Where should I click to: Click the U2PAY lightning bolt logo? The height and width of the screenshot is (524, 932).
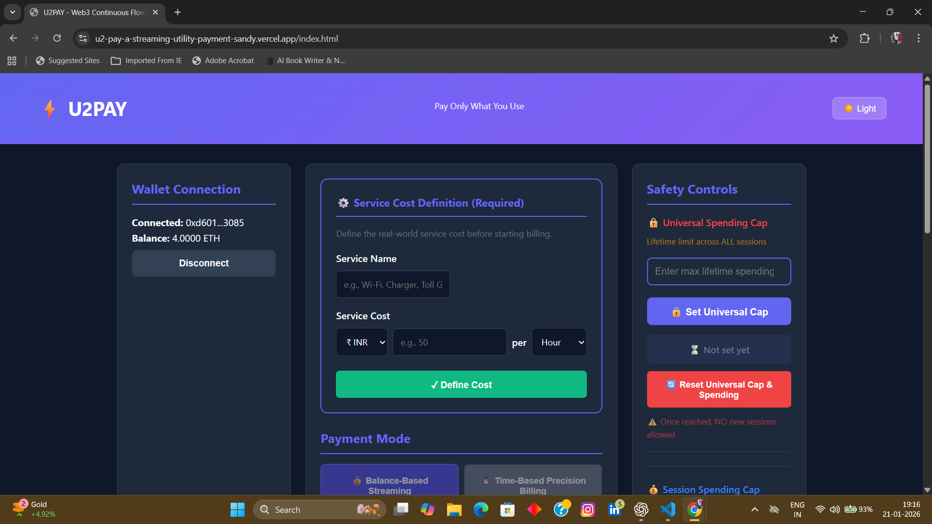pos(50,109)
